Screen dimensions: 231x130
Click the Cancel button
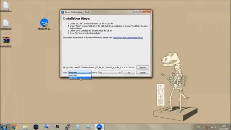143,73
